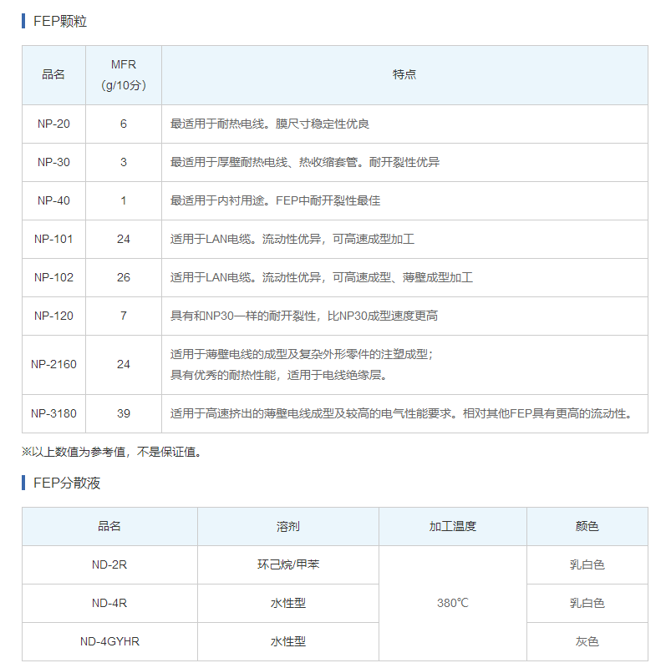666x668 pixels.
Task: Select the NP-120 product name cell
Action: [53, 316]
